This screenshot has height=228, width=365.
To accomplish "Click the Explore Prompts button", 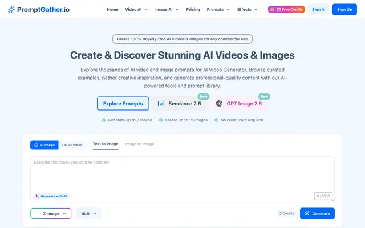I will point(123,104).
